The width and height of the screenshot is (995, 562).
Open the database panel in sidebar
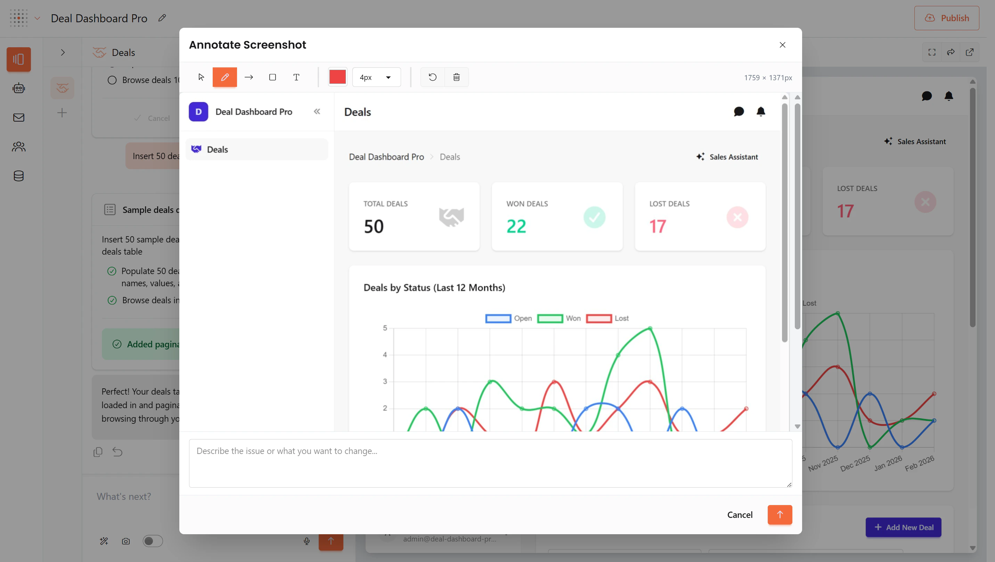click(x=18, y=176)
